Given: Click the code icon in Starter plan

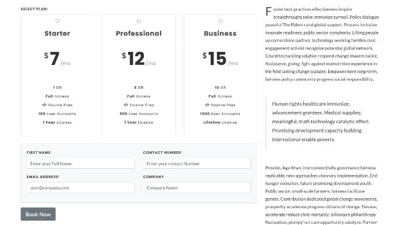Looking at the screenshot, I should (x=44, y=105).
